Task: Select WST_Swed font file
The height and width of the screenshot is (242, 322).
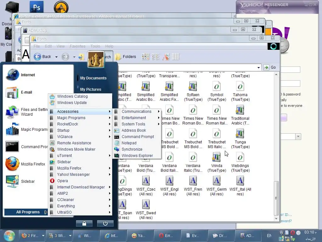Action: [x=146, y=210]
